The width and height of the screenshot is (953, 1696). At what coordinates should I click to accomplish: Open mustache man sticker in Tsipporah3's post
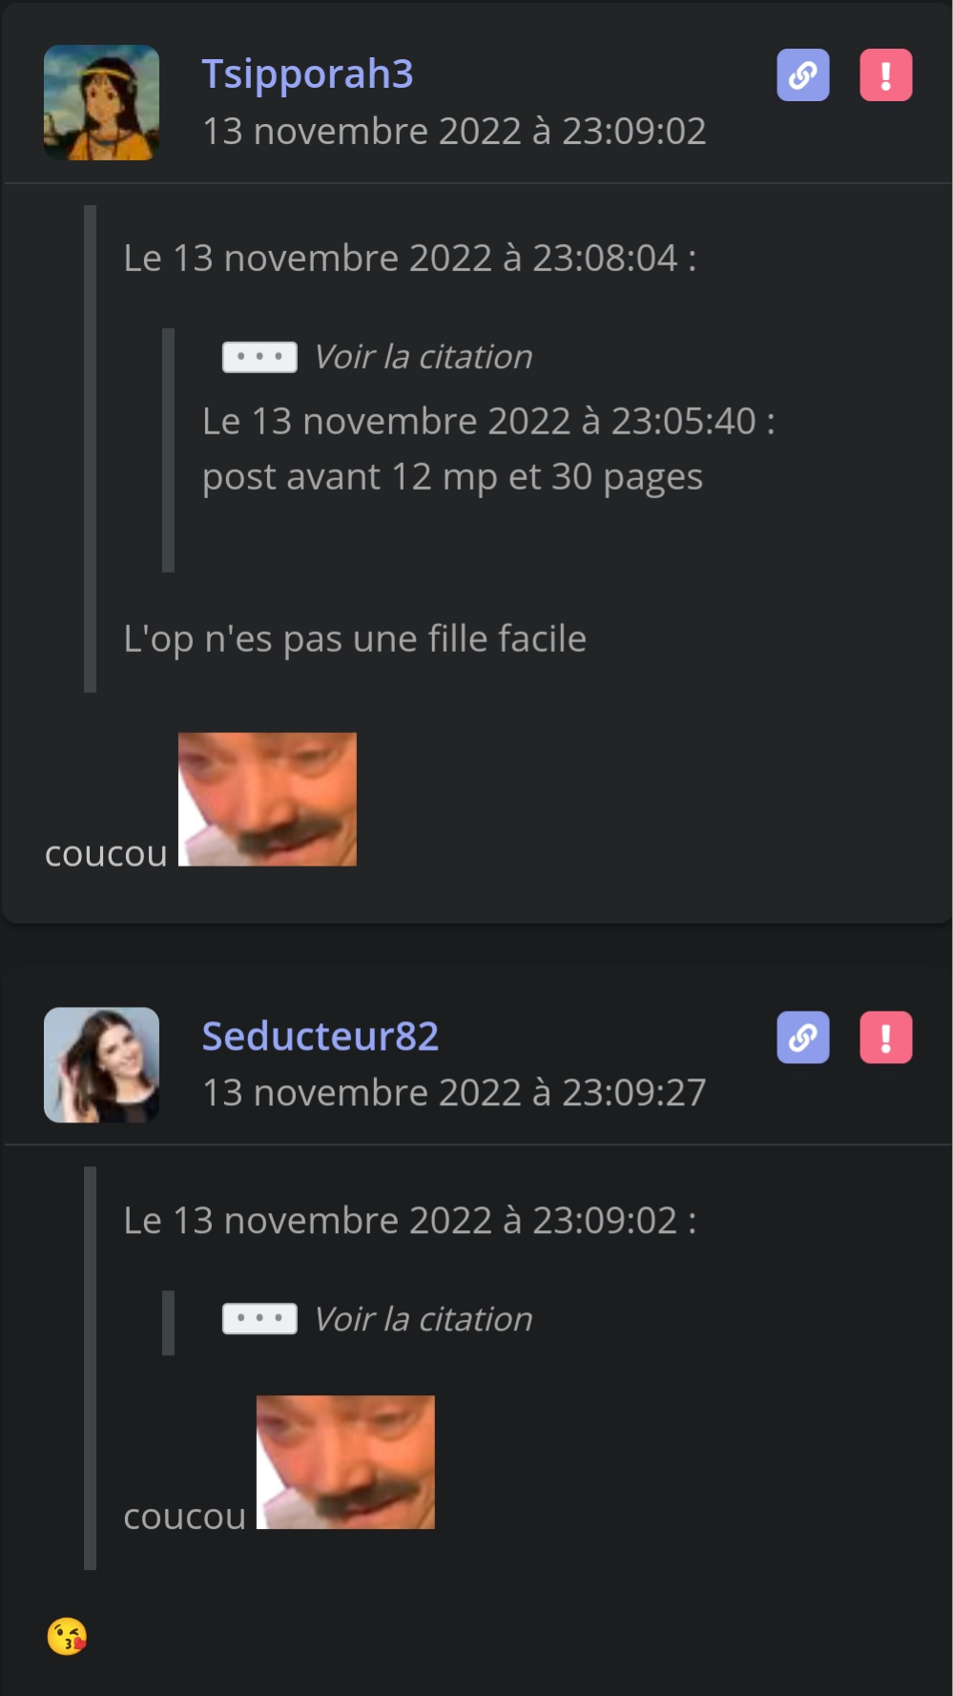click(267, 799)
